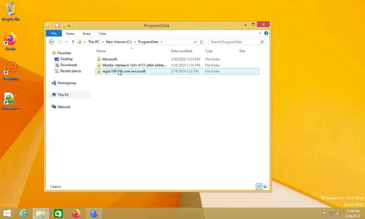Sort by the Name column header

[x=132, y=51]
